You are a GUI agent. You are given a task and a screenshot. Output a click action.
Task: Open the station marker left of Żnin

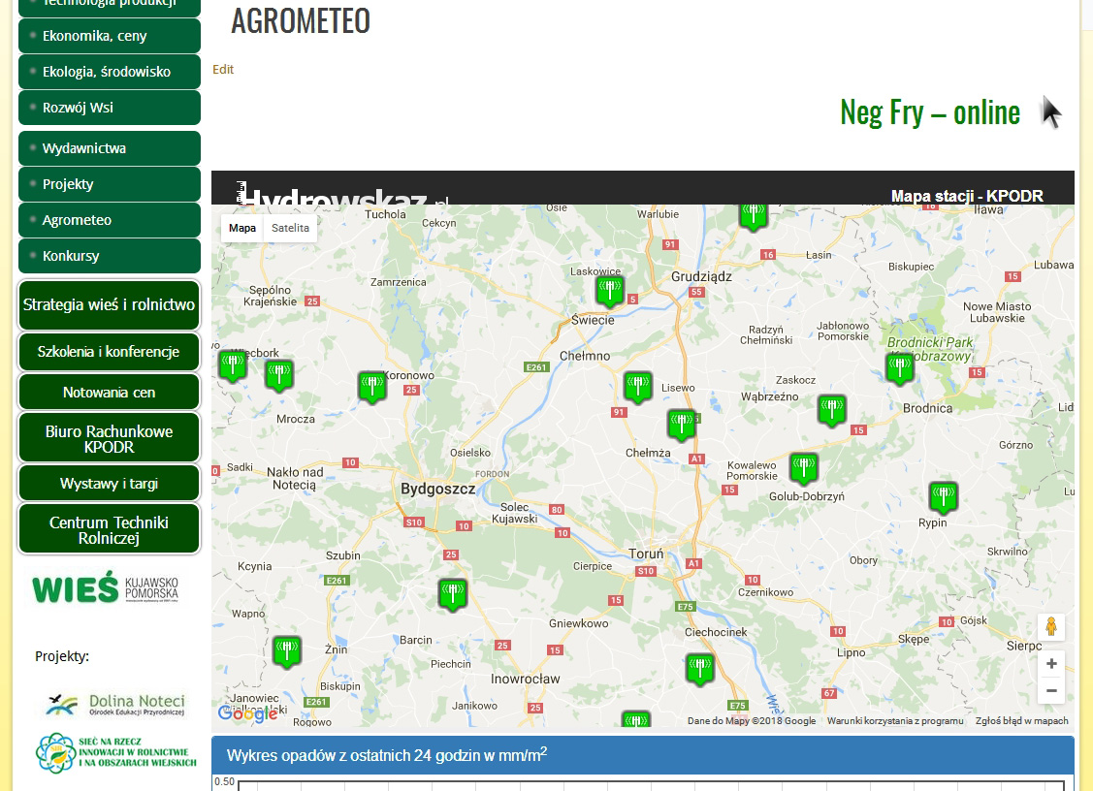(286, 652)
